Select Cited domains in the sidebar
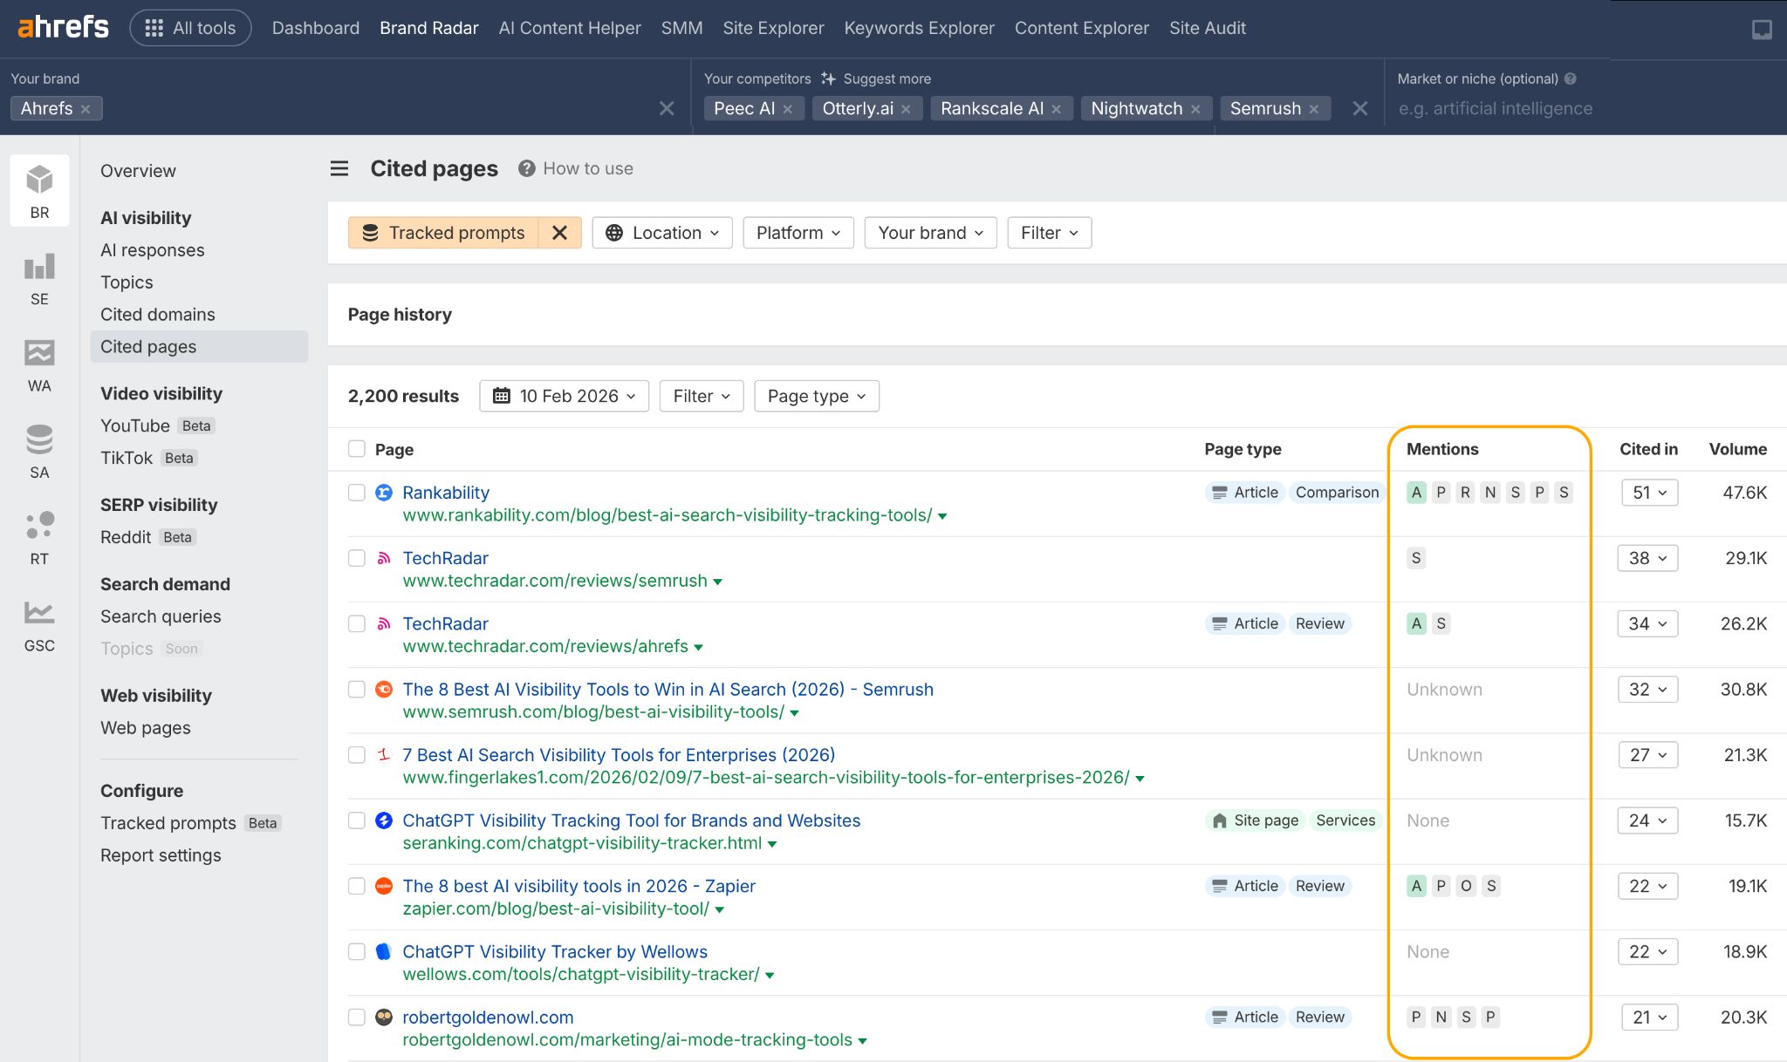Viewport: 1787px width, 1062px height. pos(158,314)
